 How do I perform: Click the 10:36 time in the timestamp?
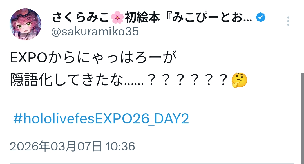coord(120,146)
